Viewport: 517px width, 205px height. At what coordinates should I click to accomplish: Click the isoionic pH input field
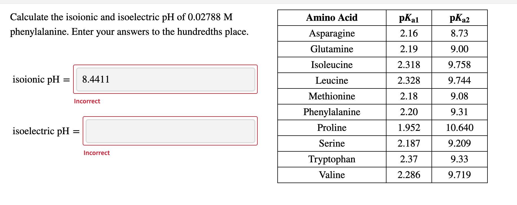pos(165,79)
